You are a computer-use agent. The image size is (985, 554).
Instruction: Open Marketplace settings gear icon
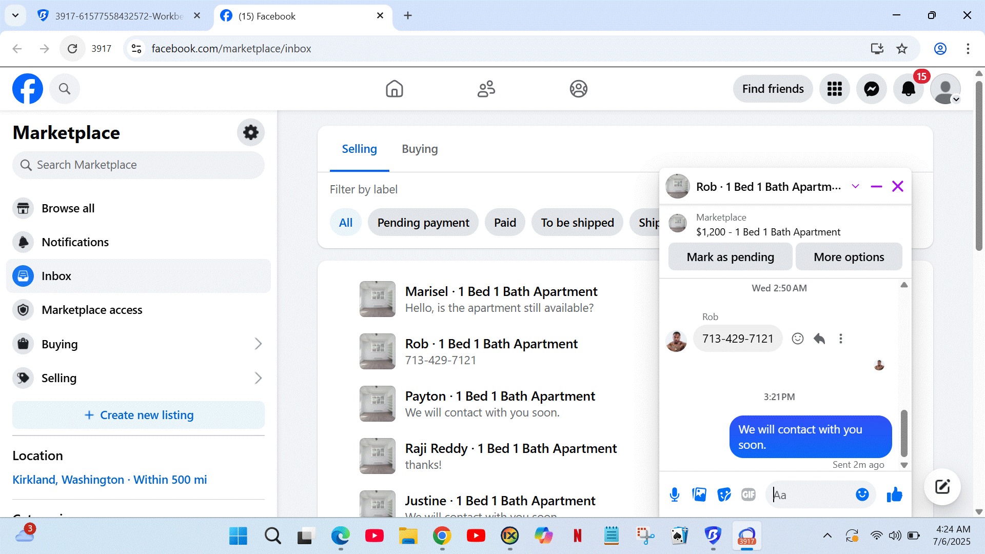pos(250,132)
